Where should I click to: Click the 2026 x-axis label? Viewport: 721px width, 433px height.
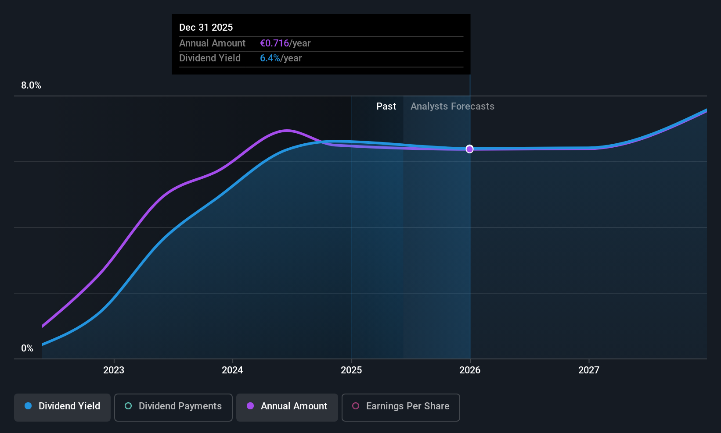tap(470, 370)
